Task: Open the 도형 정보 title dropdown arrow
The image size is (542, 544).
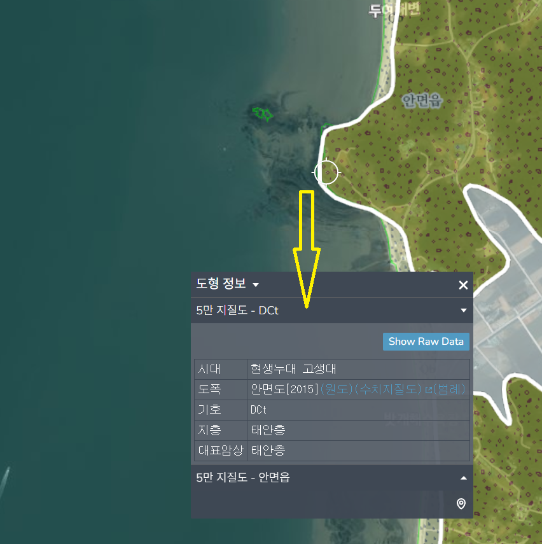Action: pyautogui.click(x=256, y=285)
